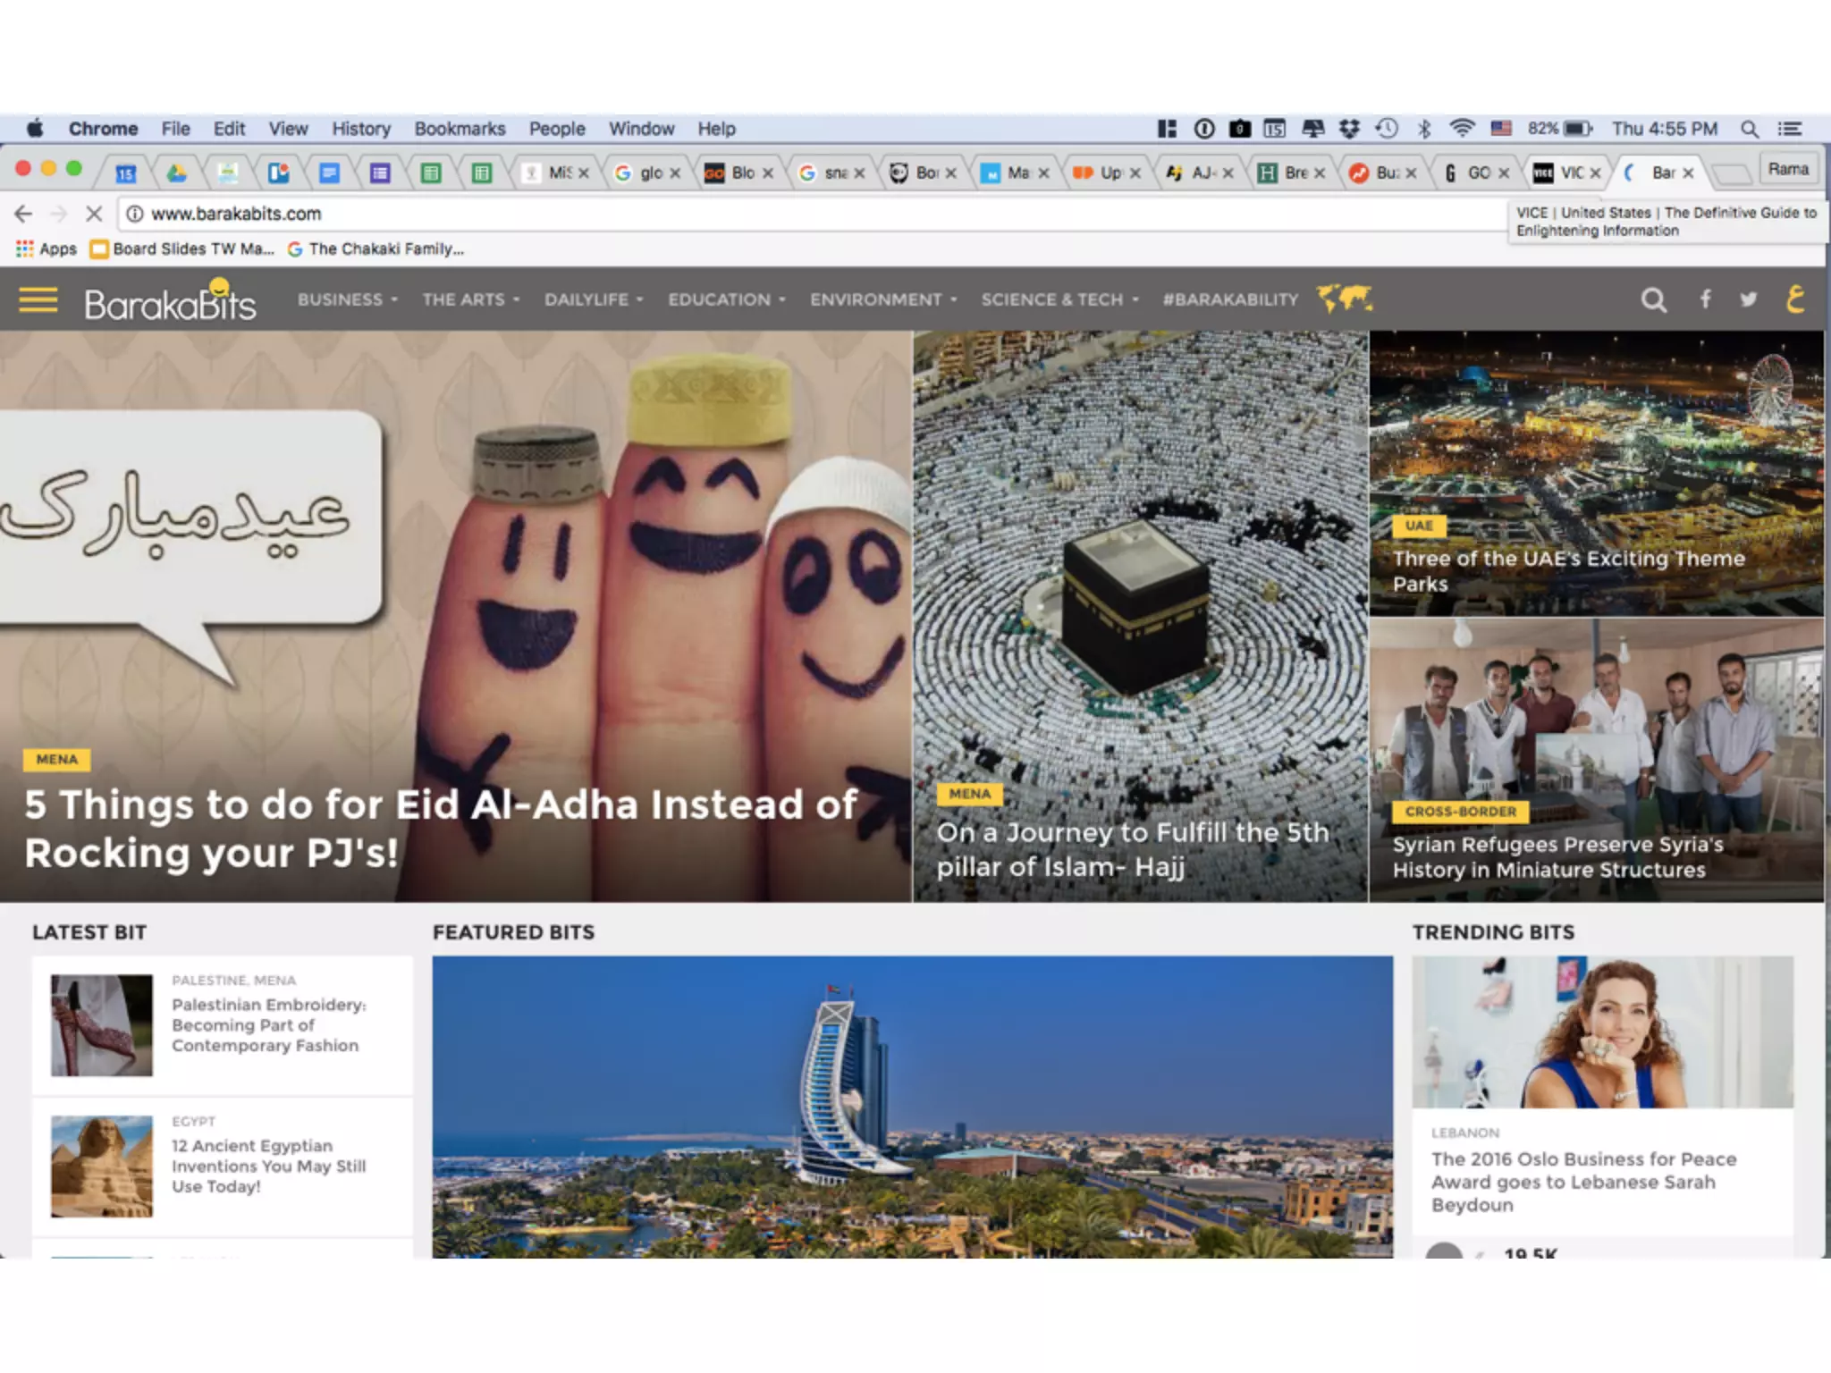Open the Sphinx article thumbnail
Image resolution: width=1831 pixels, height=1373 pixels.
[x=101, y=1166]
